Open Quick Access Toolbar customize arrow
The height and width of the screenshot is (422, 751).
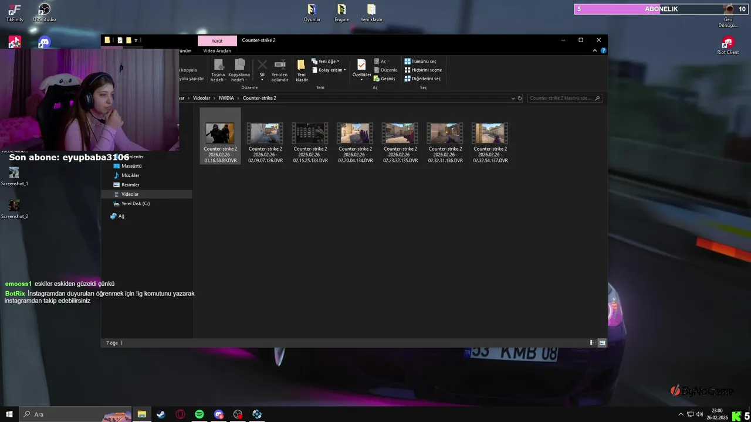pos(136,40)
